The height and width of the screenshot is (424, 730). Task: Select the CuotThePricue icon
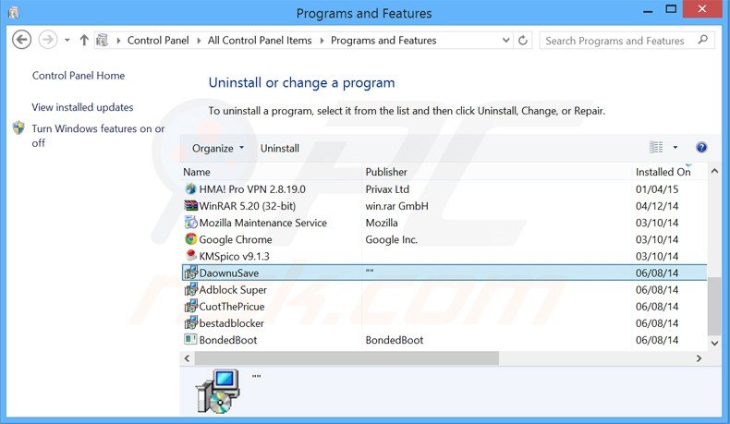point(191,307)
